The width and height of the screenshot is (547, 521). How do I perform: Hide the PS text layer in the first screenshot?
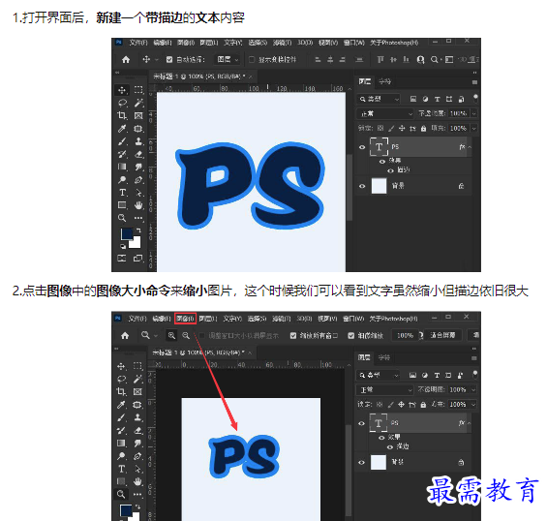click(x=362, y=147)
